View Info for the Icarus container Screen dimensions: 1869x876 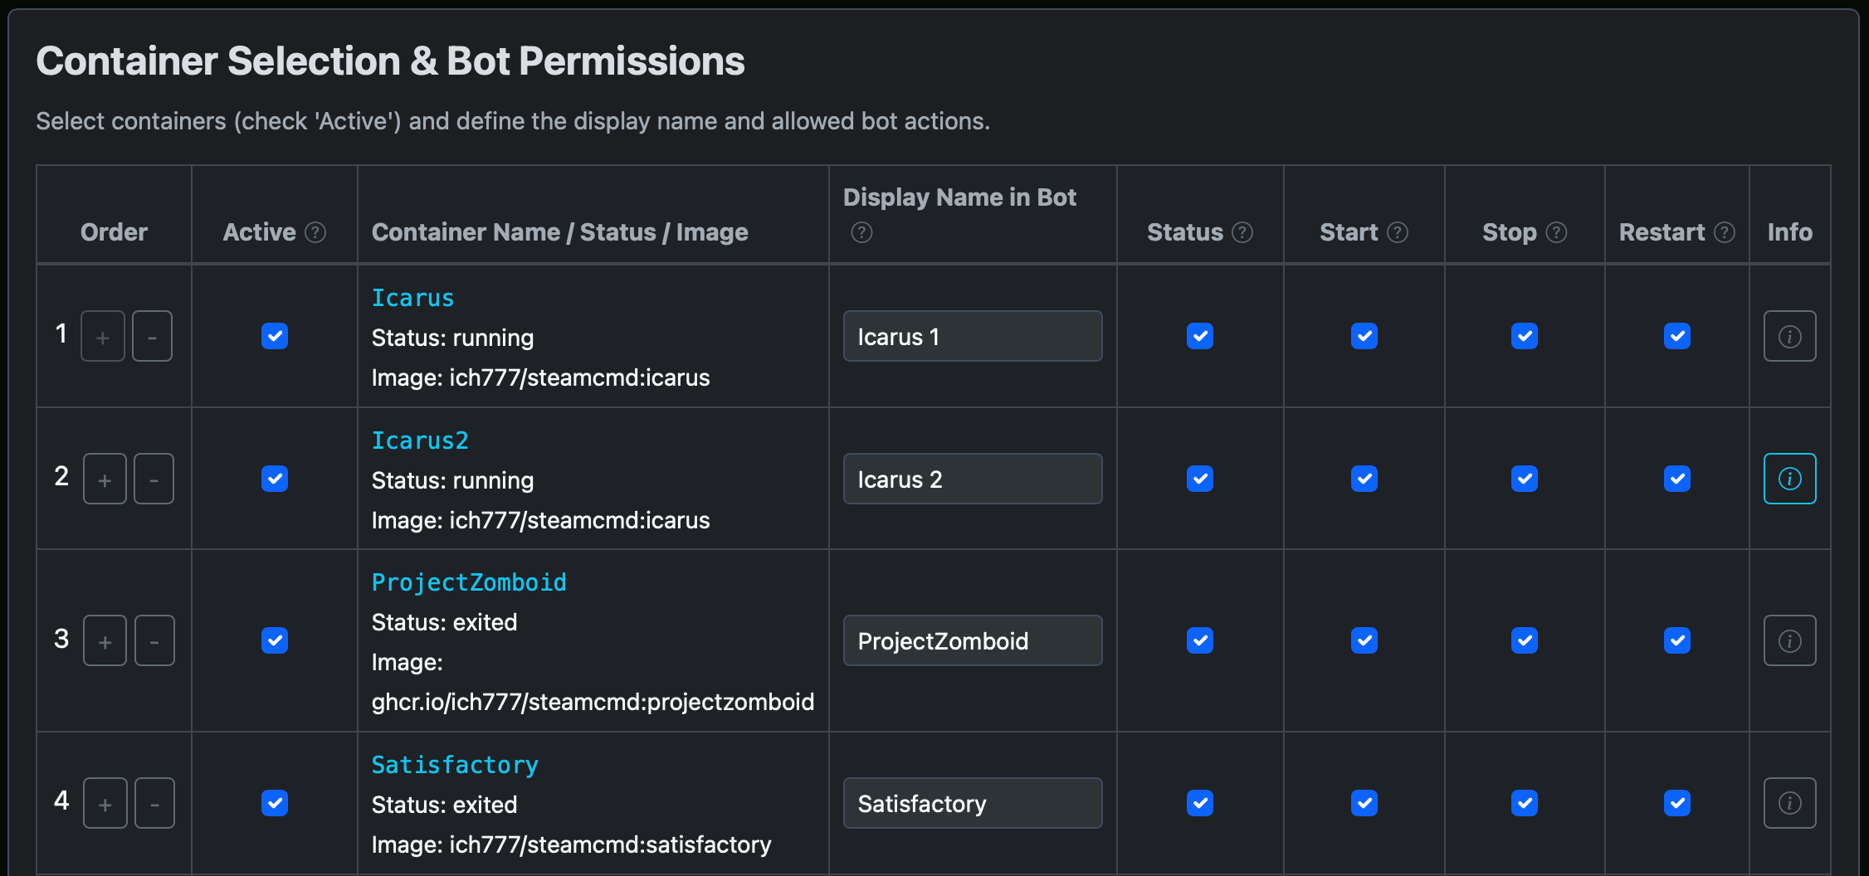point(1789,336)
